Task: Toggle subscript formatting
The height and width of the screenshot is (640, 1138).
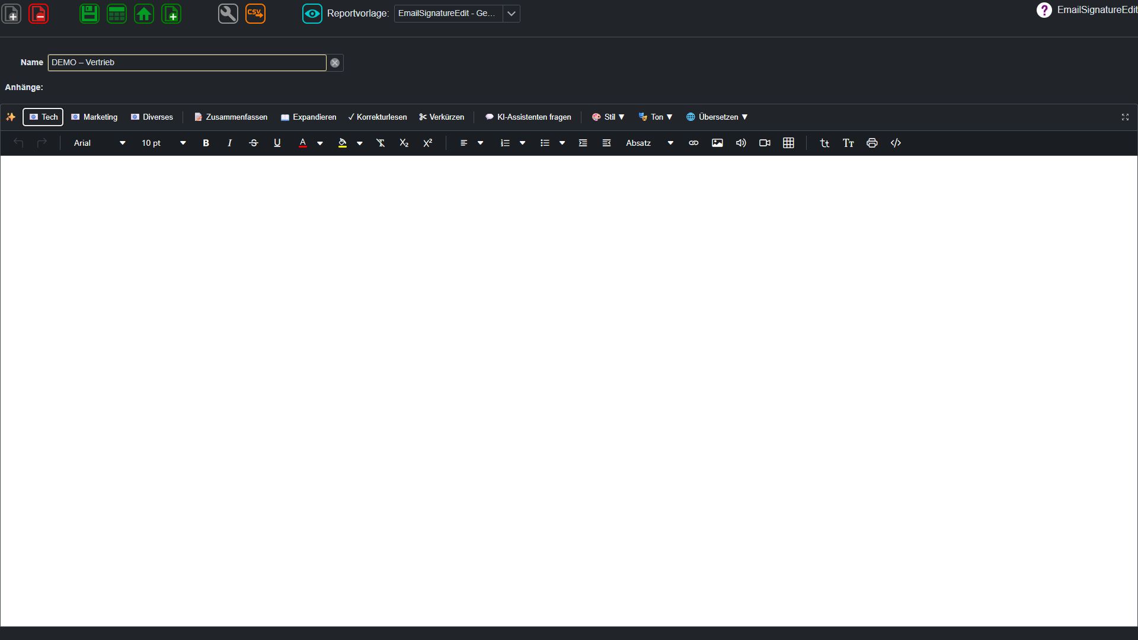Action: (x=404, y=143)
